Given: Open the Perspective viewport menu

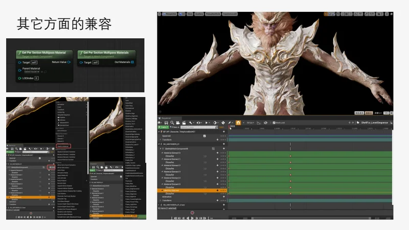Looking at the screenshot, I should coord(170,14).
